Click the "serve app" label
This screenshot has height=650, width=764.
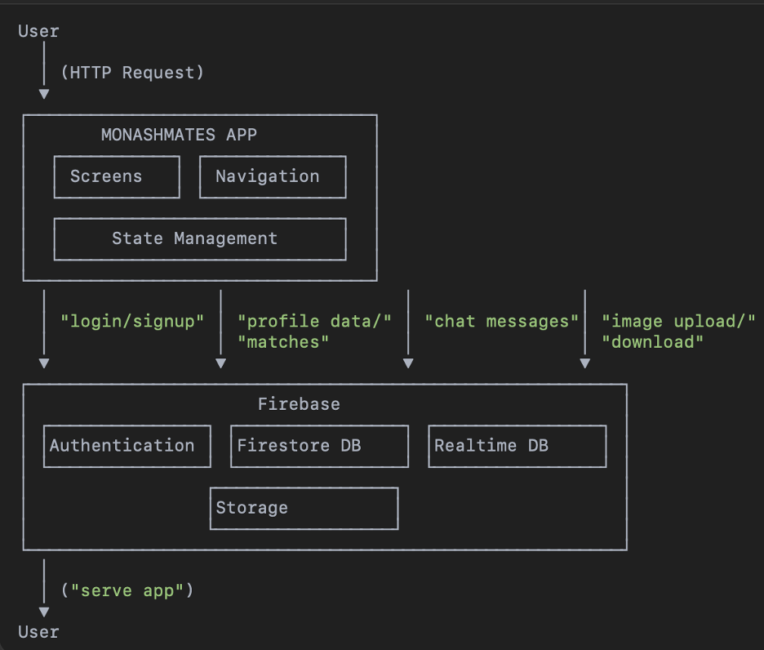127,590
